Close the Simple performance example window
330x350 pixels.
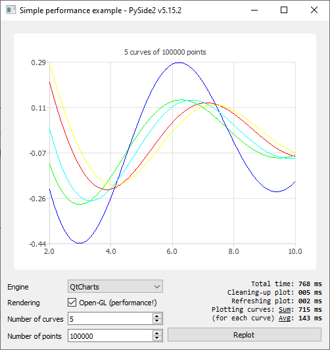314,10
